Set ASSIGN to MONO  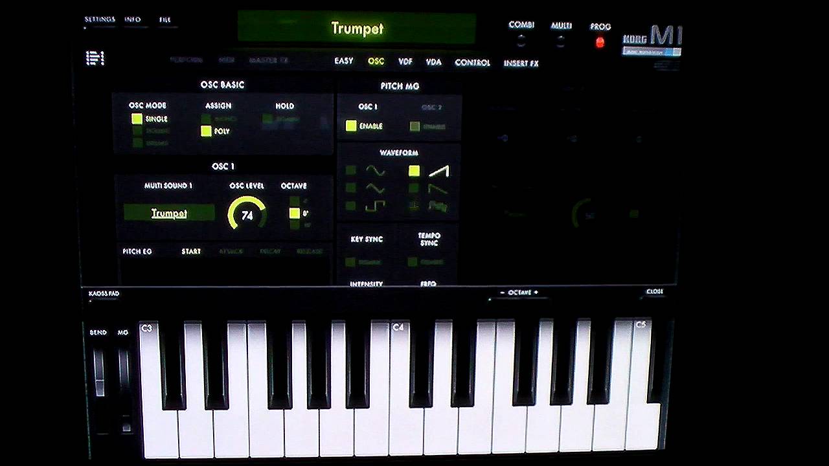pos(206,119)
